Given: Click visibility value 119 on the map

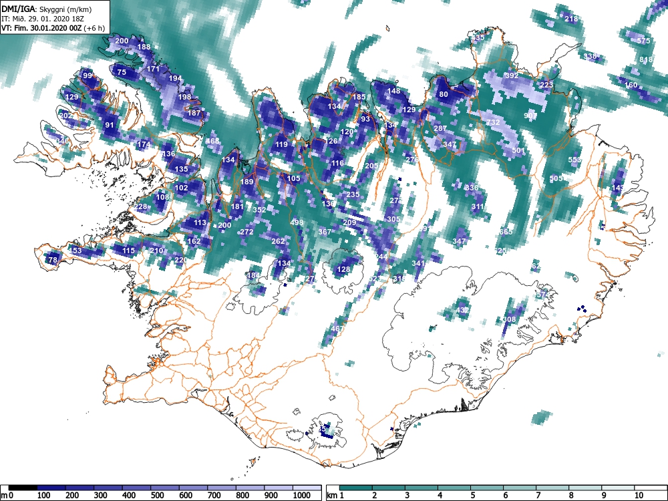Looking at the screenshot, I should click(281, 144).
